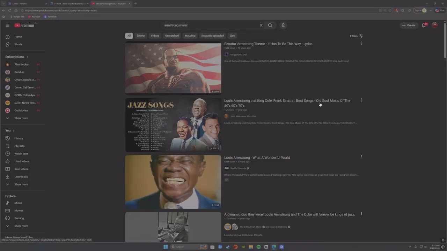
Task: Clear the search box text
Action: pyautogui.click(x=261, y=25)
